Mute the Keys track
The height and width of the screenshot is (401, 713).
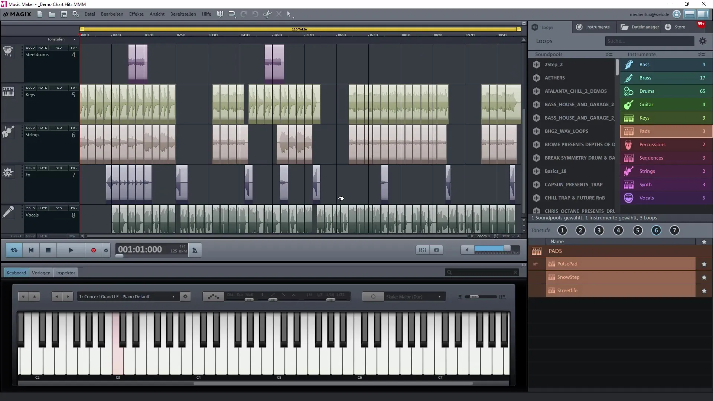pyautogui.click(x=43, y=88)
